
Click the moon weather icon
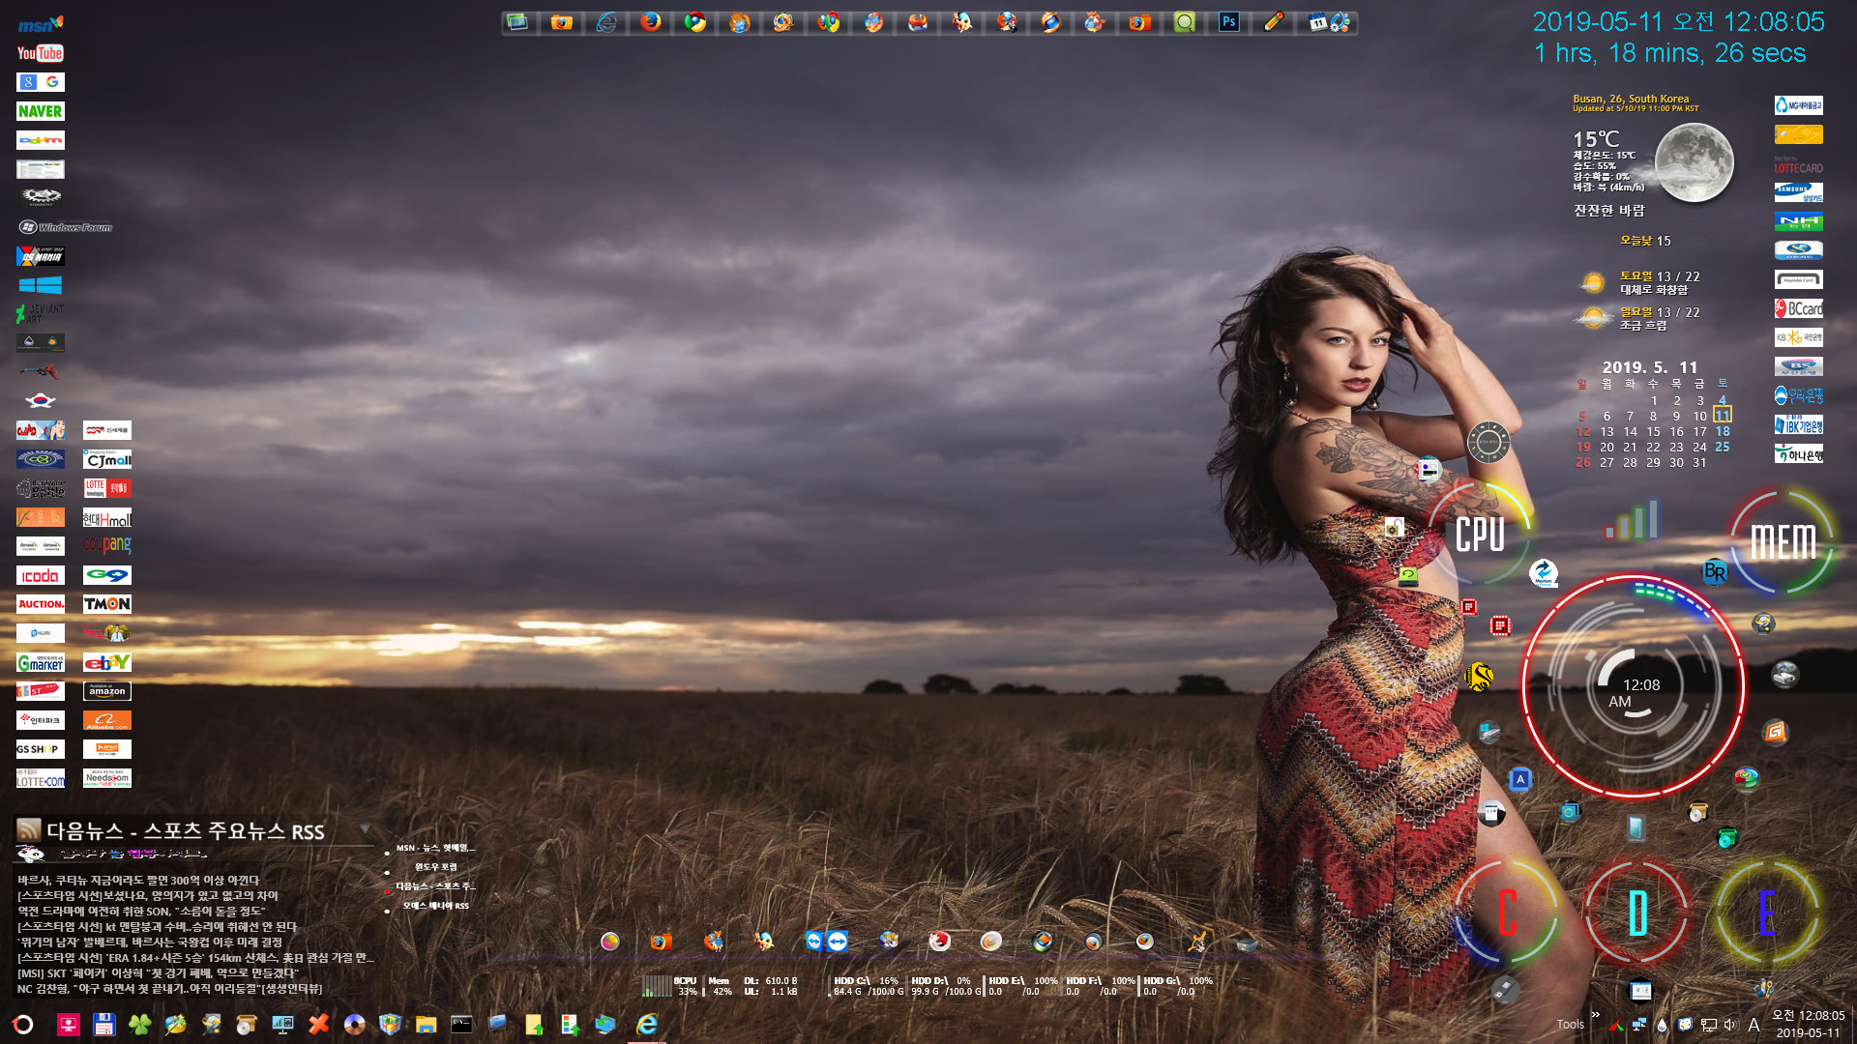[x=1693, y=161]
